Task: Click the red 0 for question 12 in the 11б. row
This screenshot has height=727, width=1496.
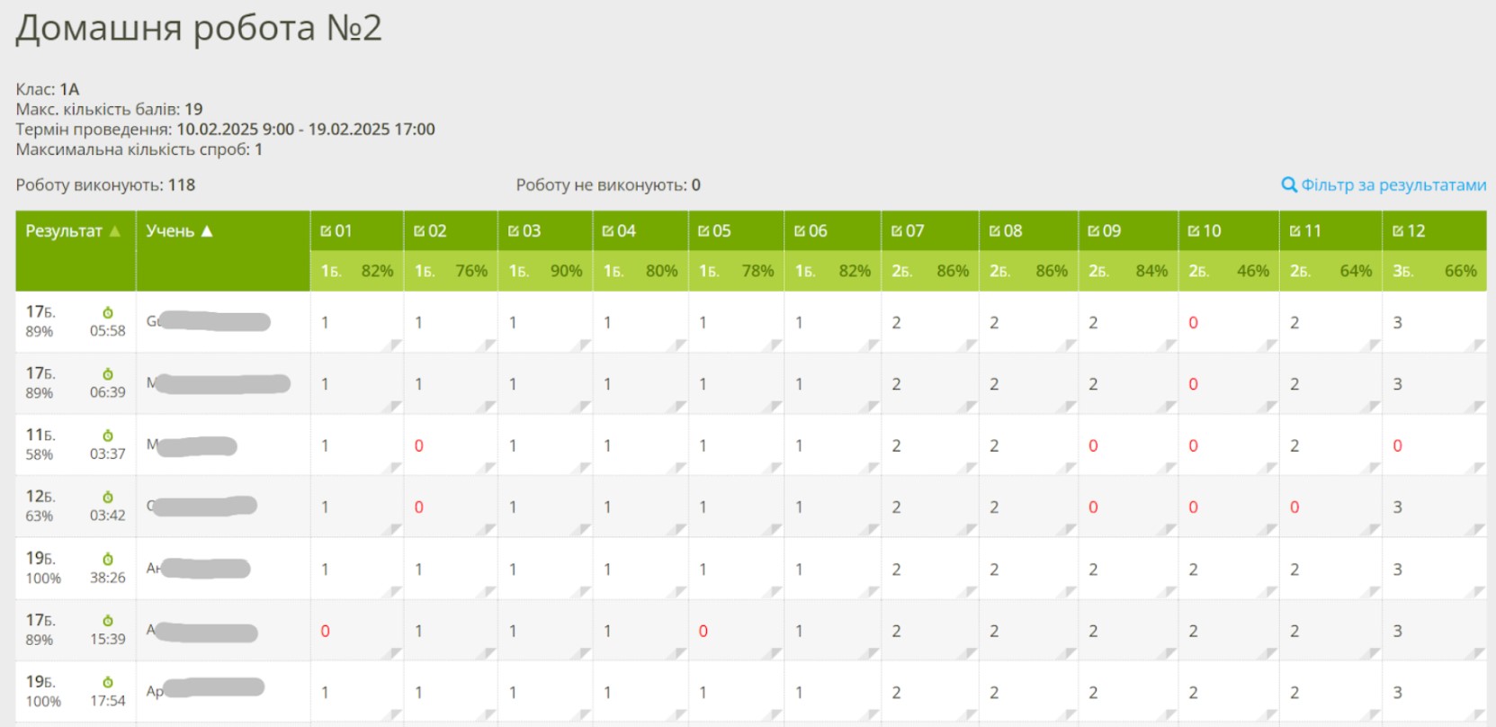Action: [x=1397, y=446]
